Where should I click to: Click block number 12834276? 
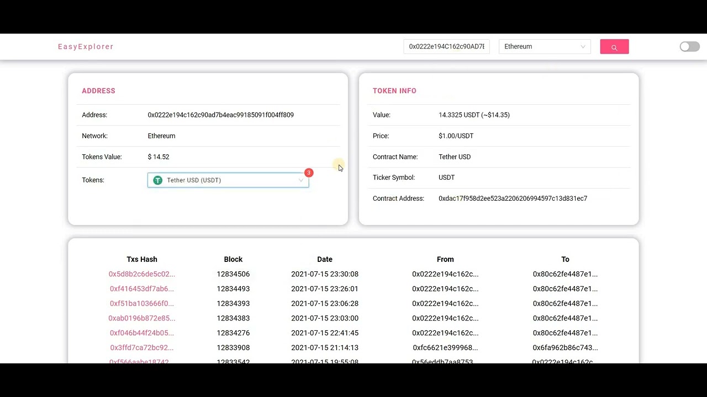(233, 333)
